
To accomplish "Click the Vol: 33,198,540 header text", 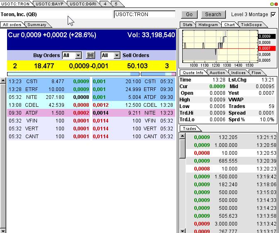I will coord(151,35).
